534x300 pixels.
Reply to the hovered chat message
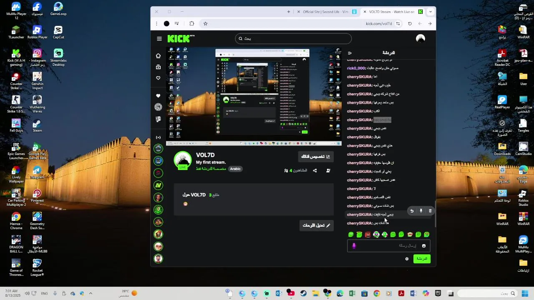click(412, 211)
